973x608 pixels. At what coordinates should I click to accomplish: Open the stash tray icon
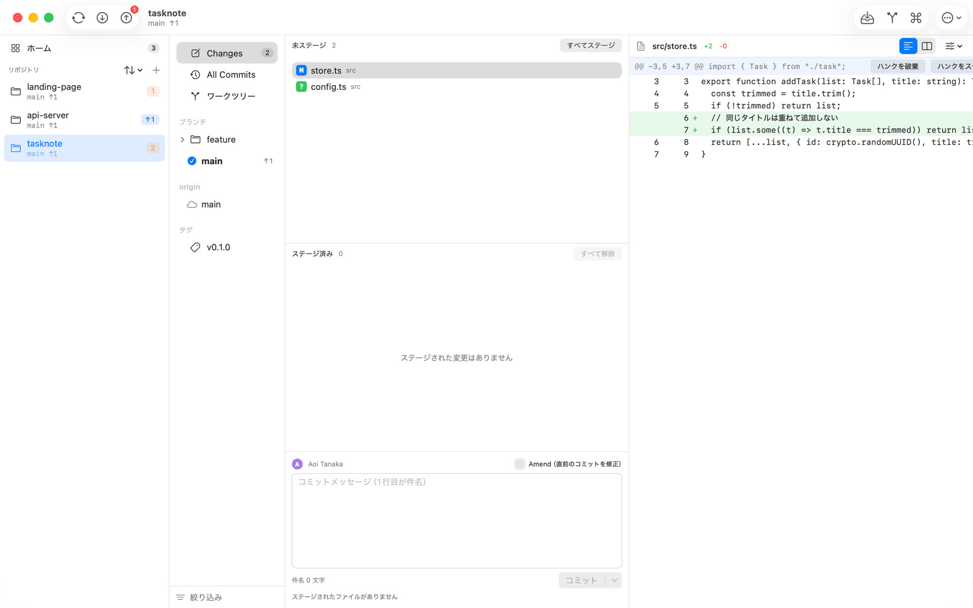[867, 18]
